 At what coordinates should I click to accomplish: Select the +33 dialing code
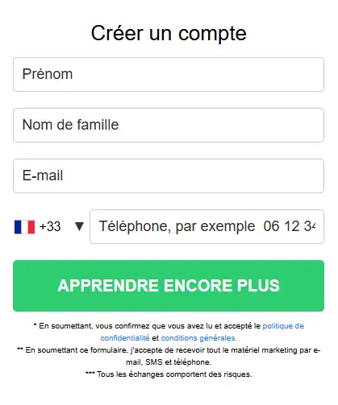click(x=50, y=226)
